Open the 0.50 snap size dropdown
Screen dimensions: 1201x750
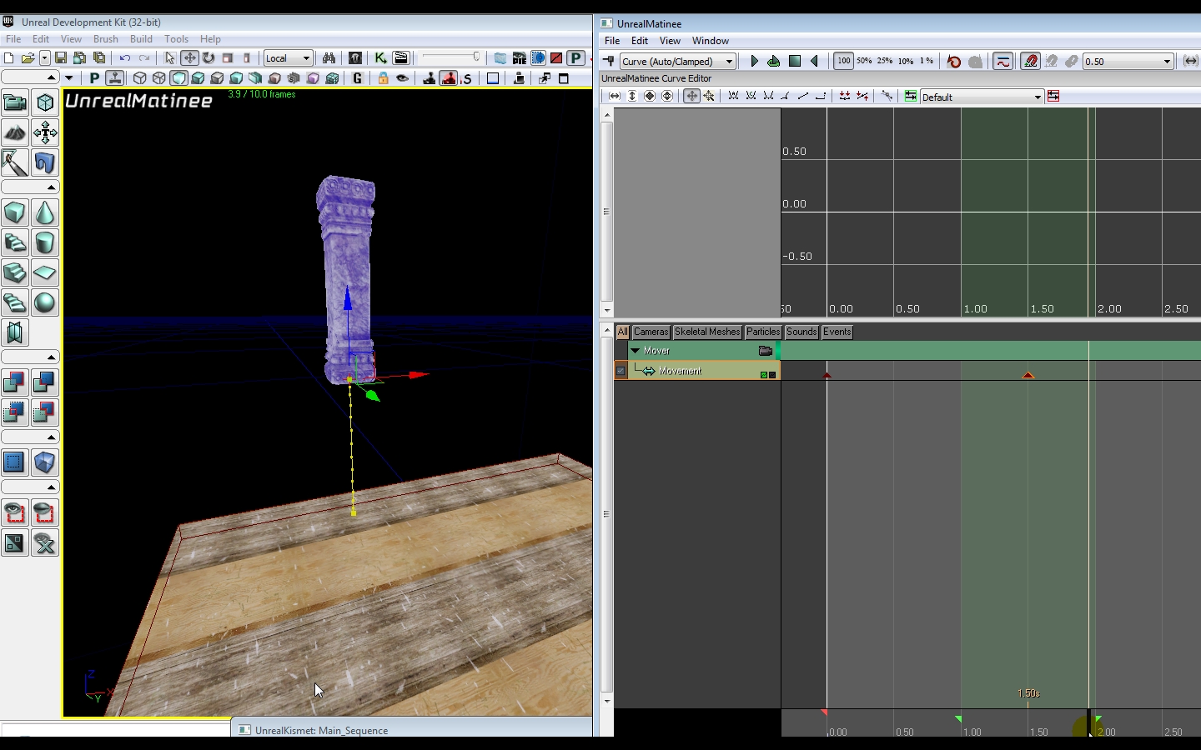pos(1167,61)
